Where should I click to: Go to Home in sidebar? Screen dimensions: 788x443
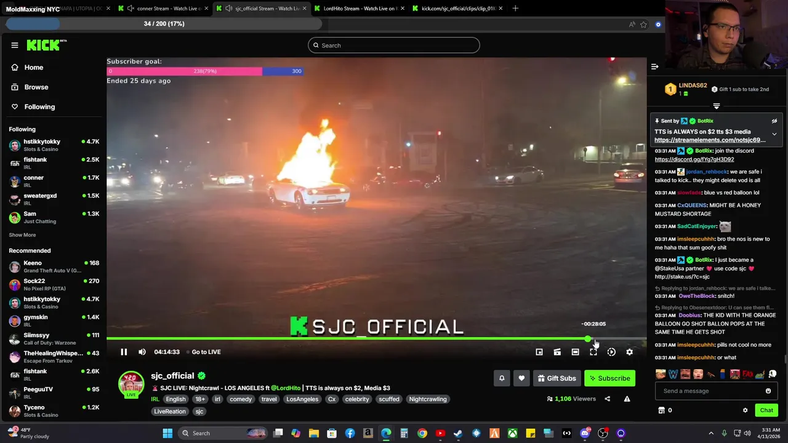click(x=34, y=68)
